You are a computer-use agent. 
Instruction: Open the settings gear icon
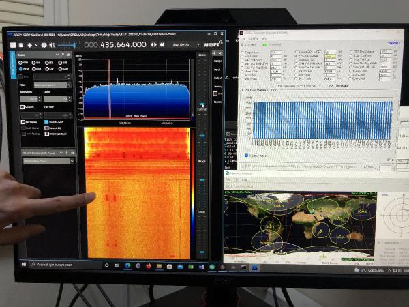tap(44, 45)
